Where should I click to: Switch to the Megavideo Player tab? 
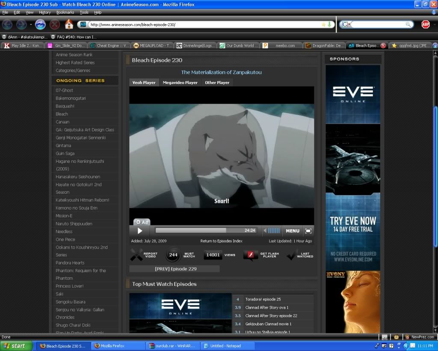180,83
